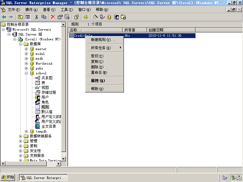Choose 帮助 in the context menu
The height and width of the screenshot is (182, 243).
[104, 89]
